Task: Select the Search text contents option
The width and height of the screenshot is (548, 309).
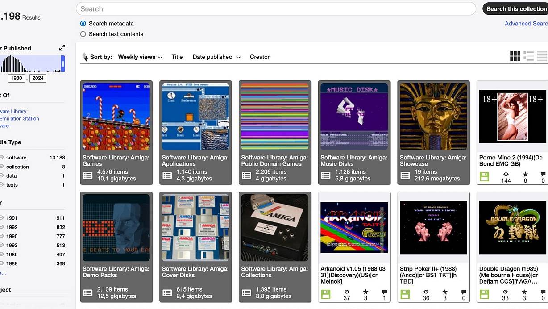Action: [x=83, y=34]
